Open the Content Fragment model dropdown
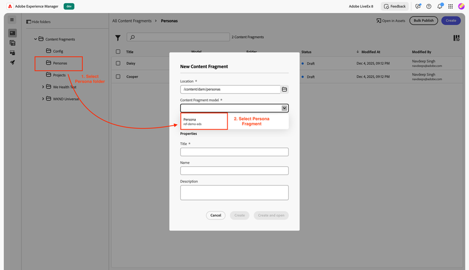469x270 pixels. 234,108
